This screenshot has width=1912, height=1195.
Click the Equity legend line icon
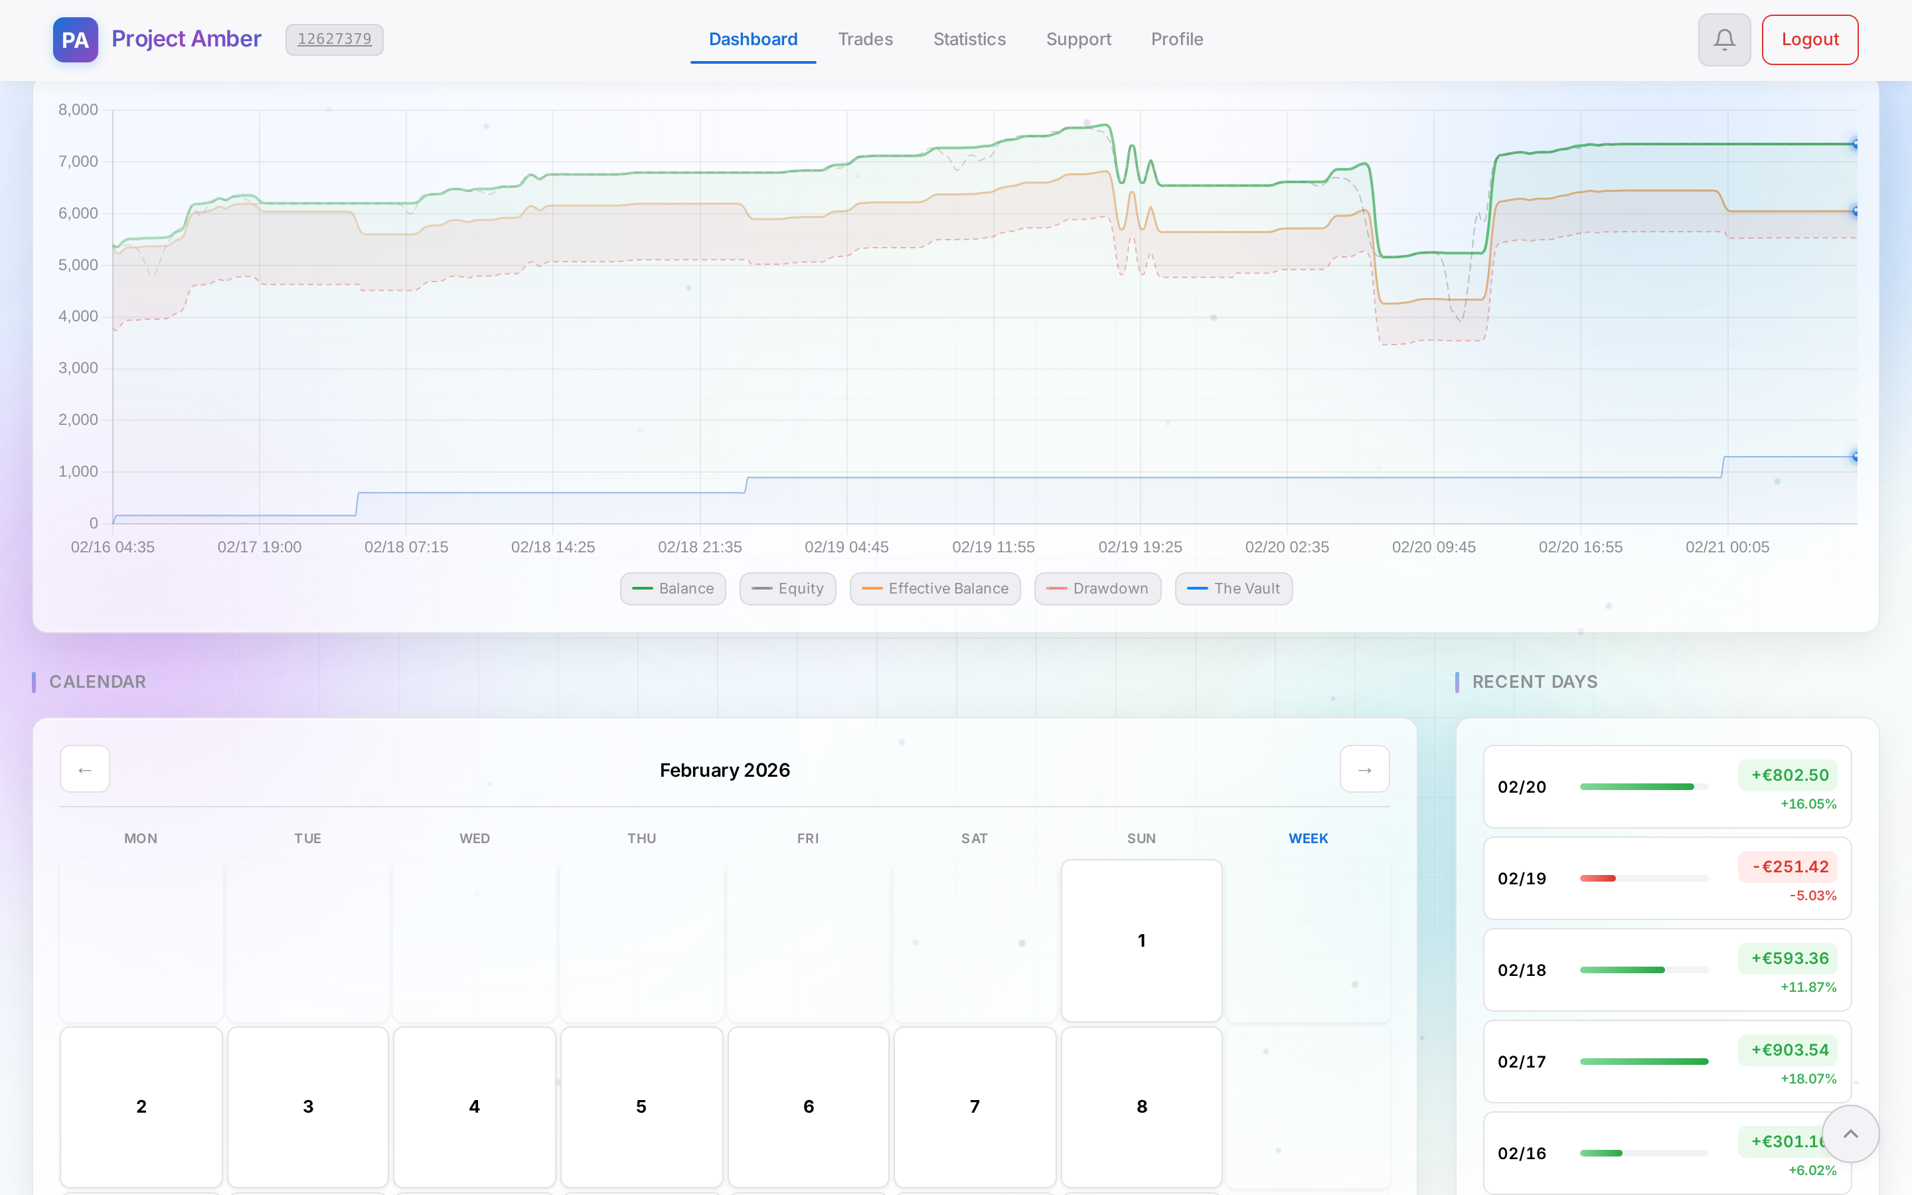point(761,589)
